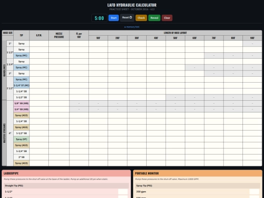Click the 500' column header
Viewport: 264px width, 198px height.
click(176, 38)
